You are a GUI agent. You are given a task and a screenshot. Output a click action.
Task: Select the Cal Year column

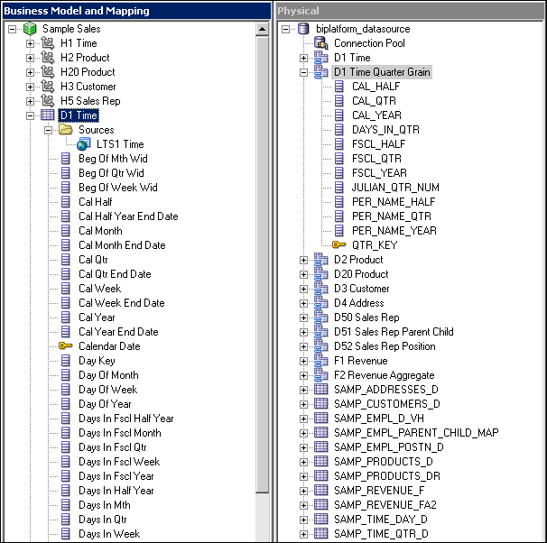click(x=97, y=318)
